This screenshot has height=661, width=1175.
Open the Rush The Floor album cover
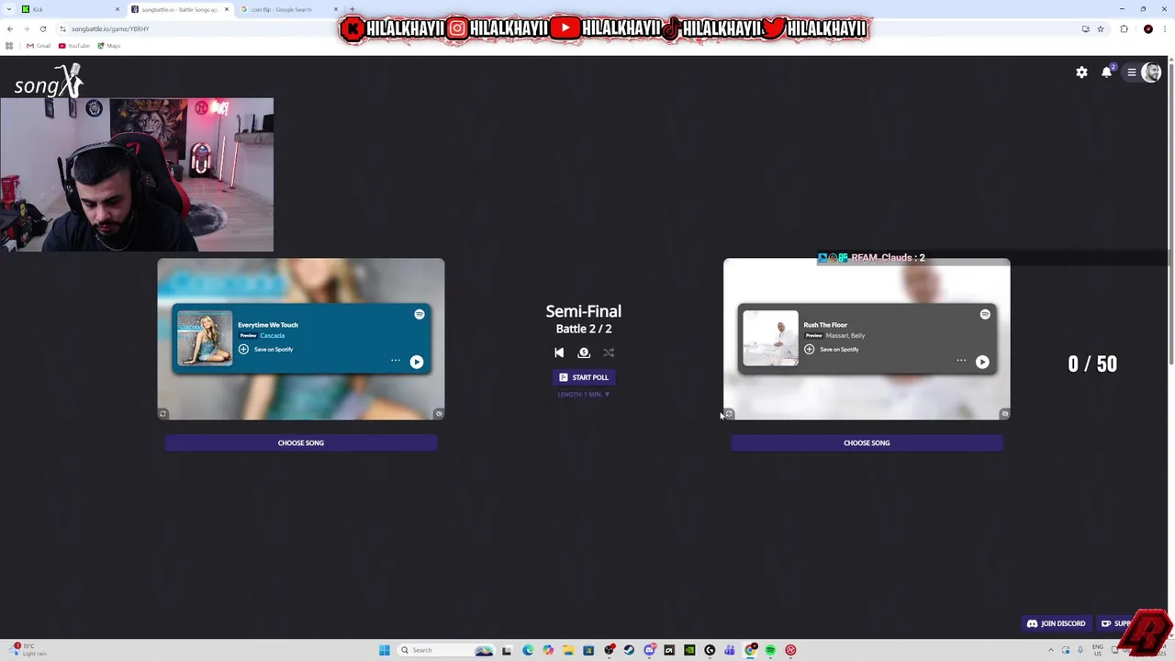pyautogui.click(x=770, y=338)
